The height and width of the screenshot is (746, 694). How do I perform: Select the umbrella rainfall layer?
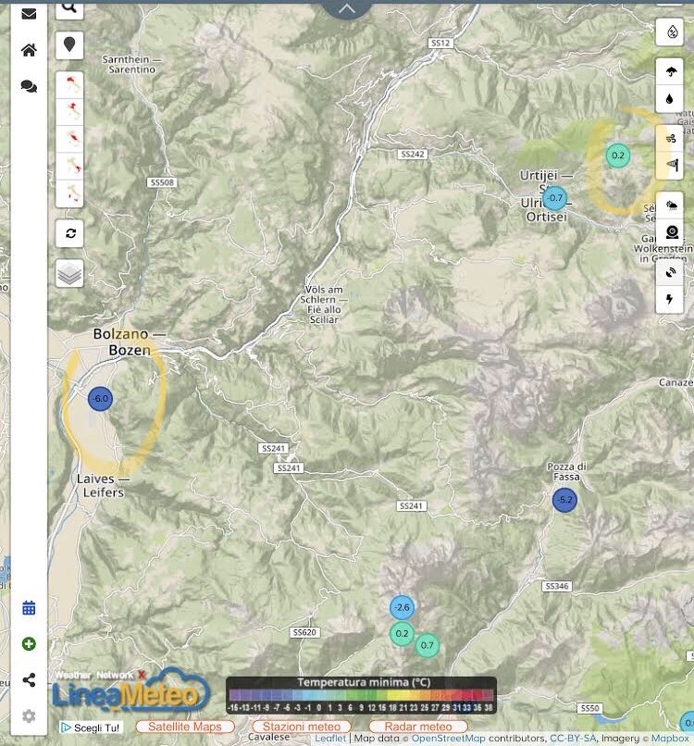tap(671, 71)
